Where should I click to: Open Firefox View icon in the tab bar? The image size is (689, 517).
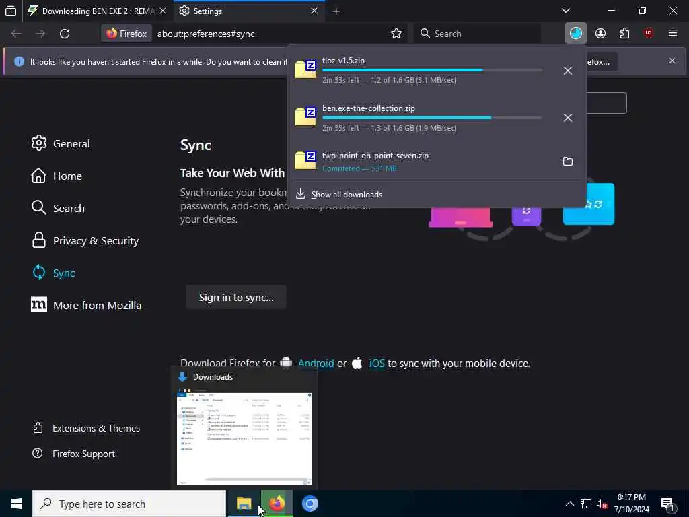(11, 11)
